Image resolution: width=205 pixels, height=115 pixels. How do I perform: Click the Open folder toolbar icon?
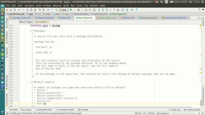[7, 10]
